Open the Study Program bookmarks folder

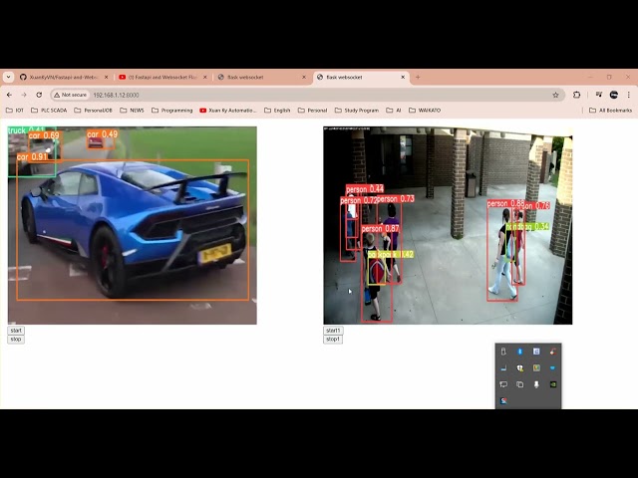pos(357,111)
